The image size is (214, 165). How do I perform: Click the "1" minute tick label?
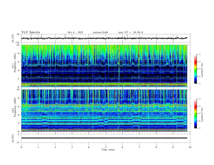(x=38, y=147)
